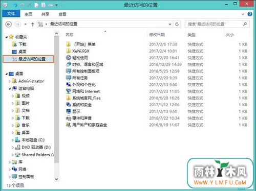Image resolution: width=256 pixels, height=191 pixels.
Task: Select 桌面 under 收藏夹
Action: (x=23, y=52)
